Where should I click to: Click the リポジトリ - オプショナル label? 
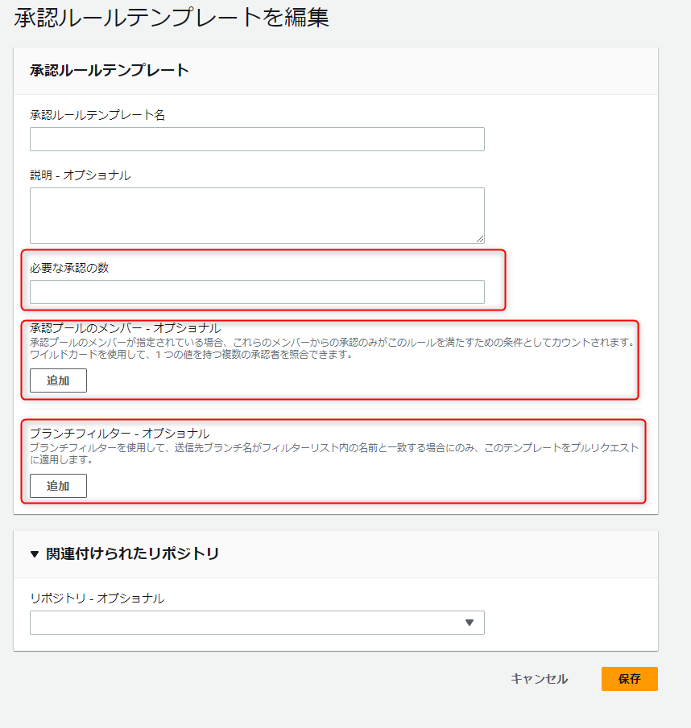pyautogui.click(x=97, y=598)
